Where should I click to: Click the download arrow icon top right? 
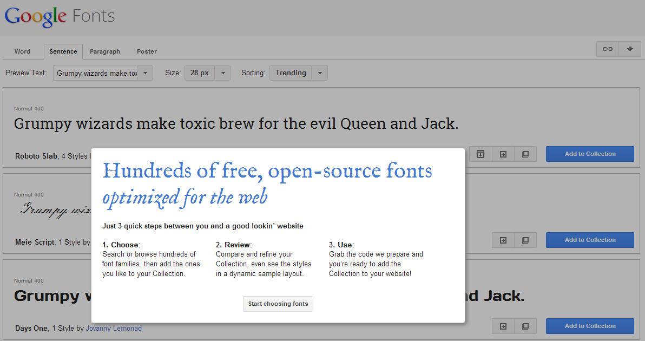[630, 48]
